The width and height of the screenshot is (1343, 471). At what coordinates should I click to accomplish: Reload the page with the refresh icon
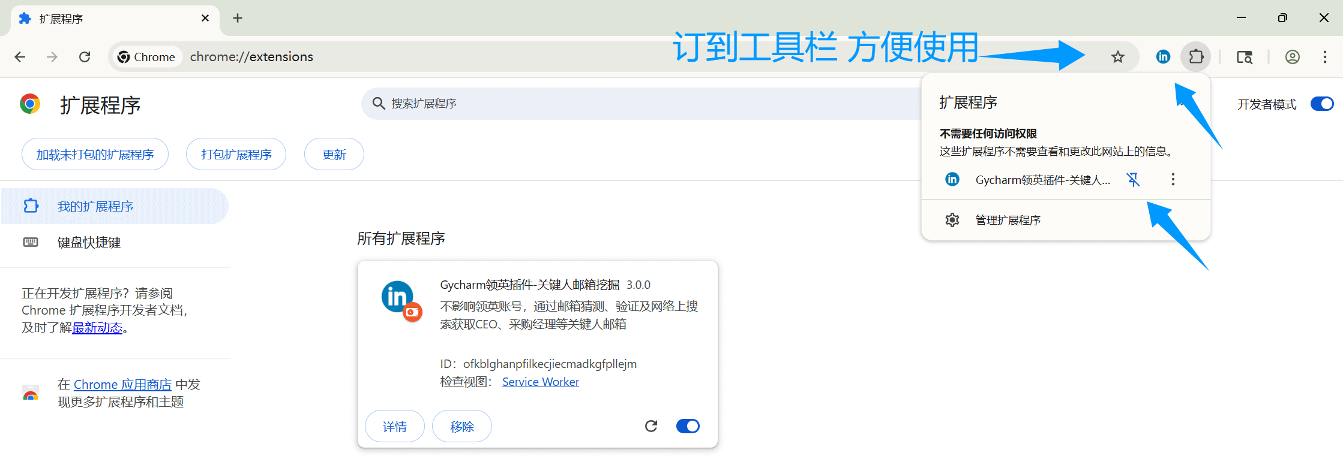(85, 57)
